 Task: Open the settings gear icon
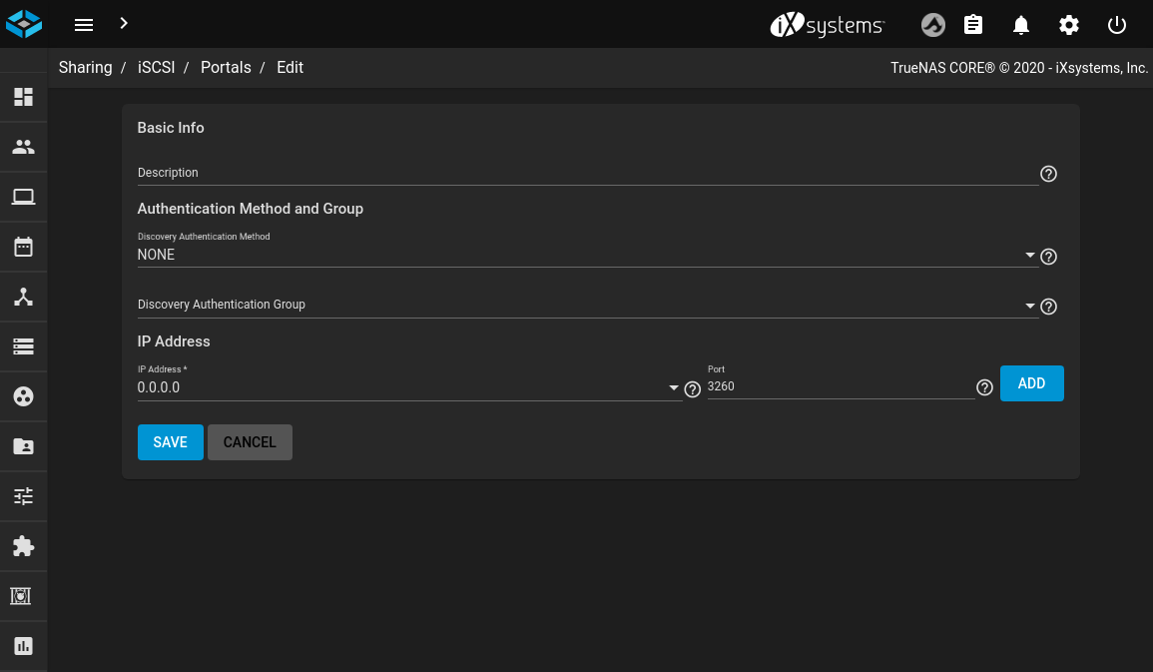pyautogui.click(x=1069, y=25)
